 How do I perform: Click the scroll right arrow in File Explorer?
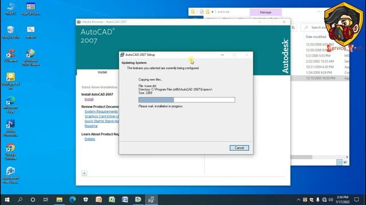(347, 157)
